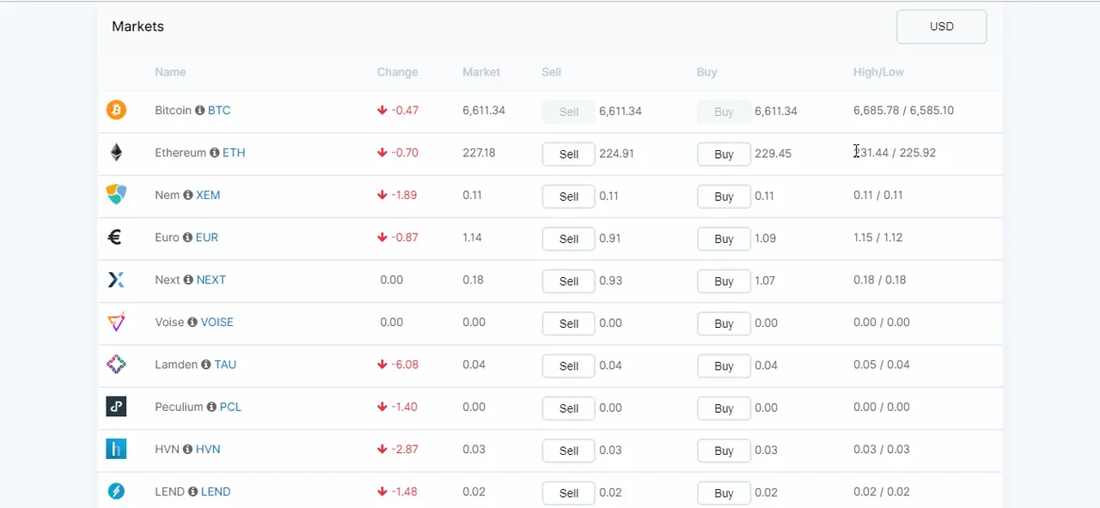Click Sell in the Euro row
Image resolution: width=1100 pixels, height=508 pixels.
(x=568, y=239)
